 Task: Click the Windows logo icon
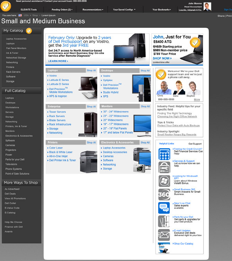pyautogui.click(x=164, y=181)
